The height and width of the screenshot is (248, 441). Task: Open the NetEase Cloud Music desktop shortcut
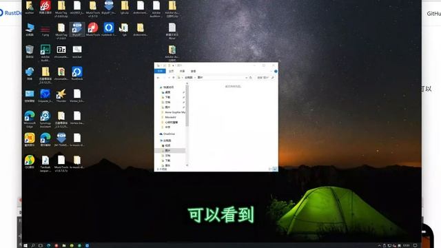tap(45, 8)
